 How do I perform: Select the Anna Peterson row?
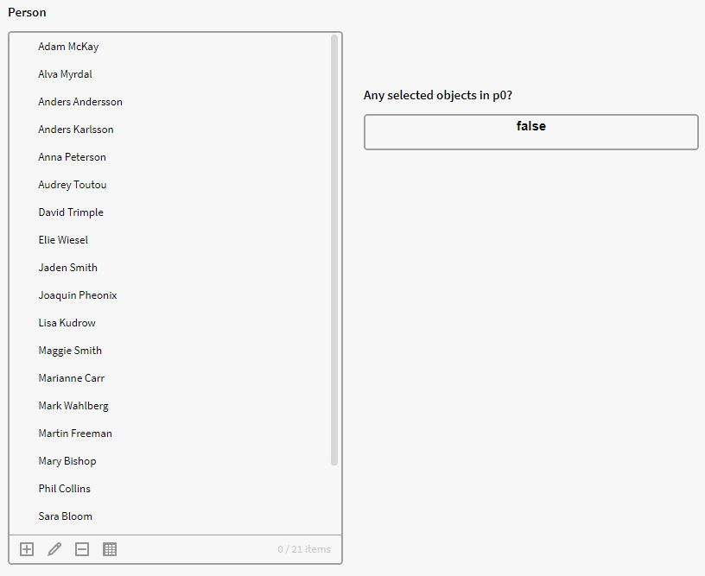[x=72, y=157]
